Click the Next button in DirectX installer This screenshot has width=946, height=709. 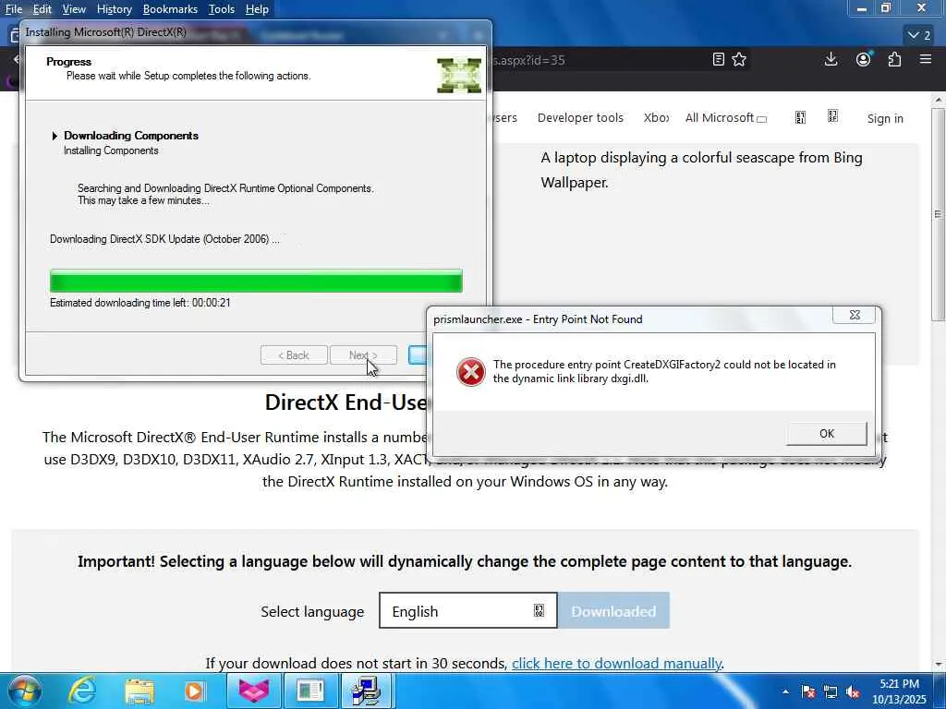(x=363, y=355)
